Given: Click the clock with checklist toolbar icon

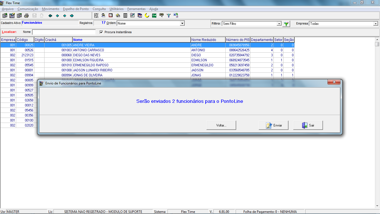Looking at the screenshot, I should [132, 16].
